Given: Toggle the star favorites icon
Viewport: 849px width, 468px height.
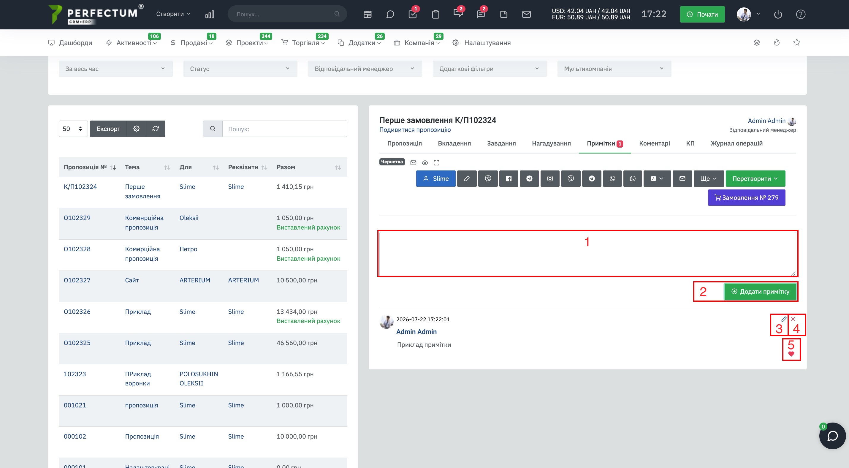Looking at the screenshot, I should click(796, 42).
